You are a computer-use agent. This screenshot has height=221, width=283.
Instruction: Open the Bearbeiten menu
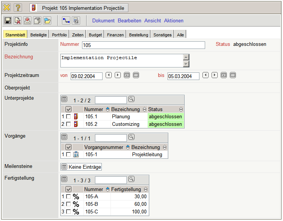(129, 21)
